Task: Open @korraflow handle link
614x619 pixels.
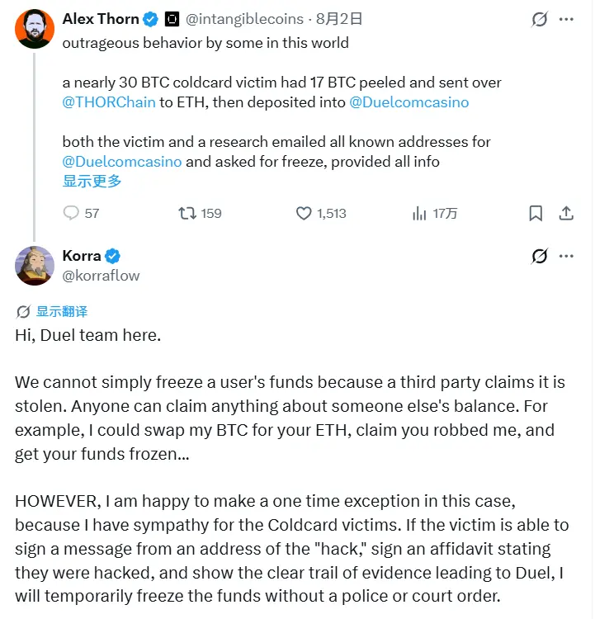Action: pos(101,276)
